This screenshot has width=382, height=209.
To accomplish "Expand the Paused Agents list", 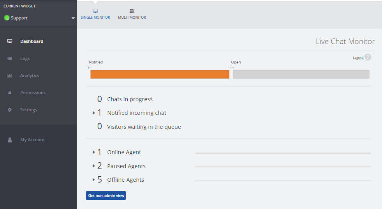I will (x=93, y=166).
